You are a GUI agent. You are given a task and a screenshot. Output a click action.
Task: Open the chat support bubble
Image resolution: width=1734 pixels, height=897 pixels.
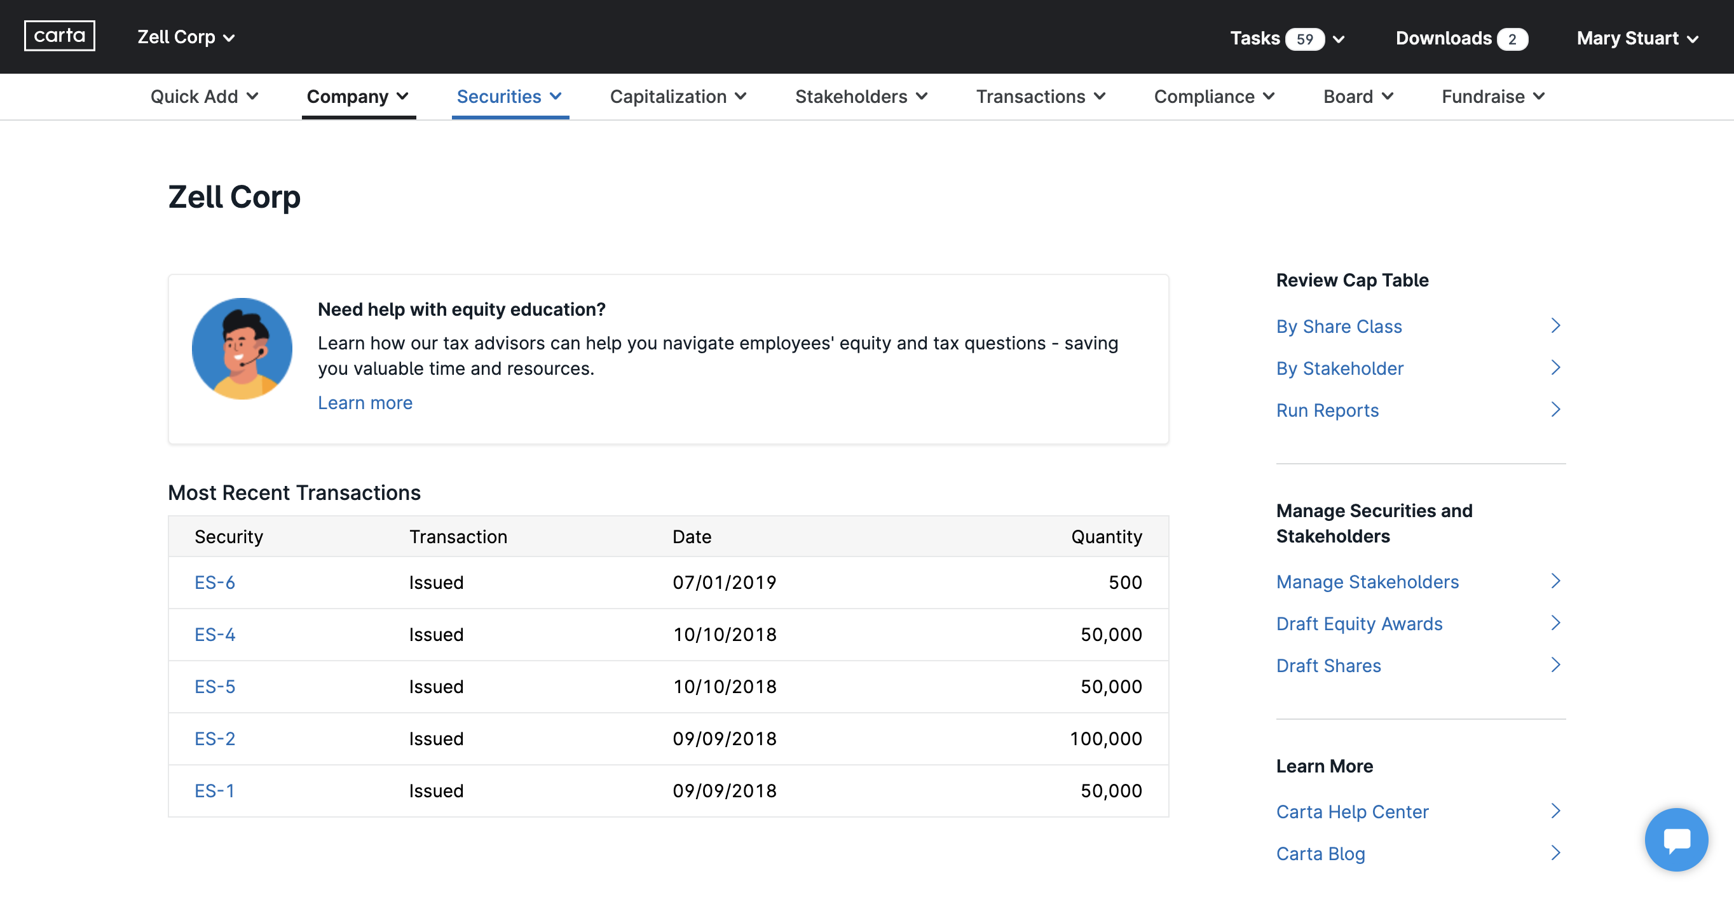1676,839
